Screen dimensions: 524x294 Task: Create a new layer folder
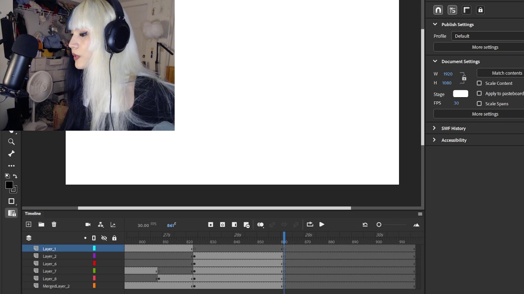click(x=41, y=225)
